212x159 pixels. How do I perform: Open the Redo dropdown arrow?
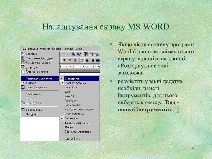point(68,54)
